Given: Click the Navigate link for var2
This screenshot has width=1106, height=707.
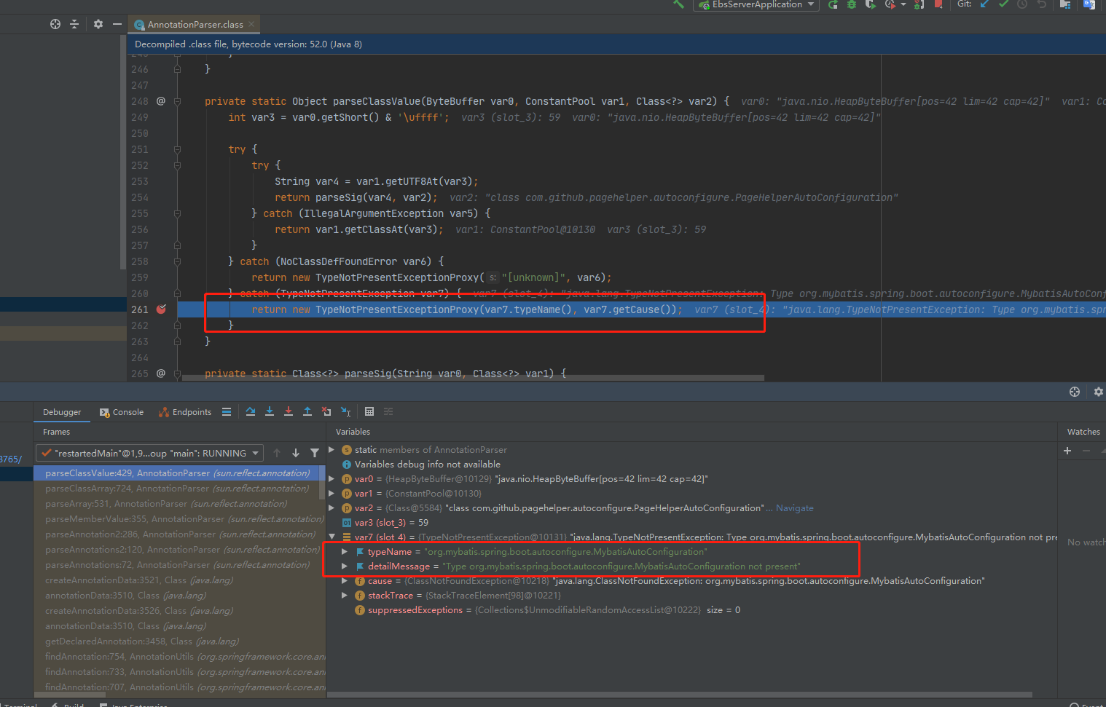Looking at the screenshot, I should 794,508.
